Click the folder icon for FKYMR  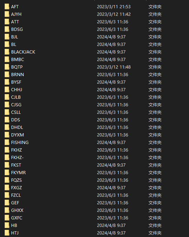click(7, 173)
